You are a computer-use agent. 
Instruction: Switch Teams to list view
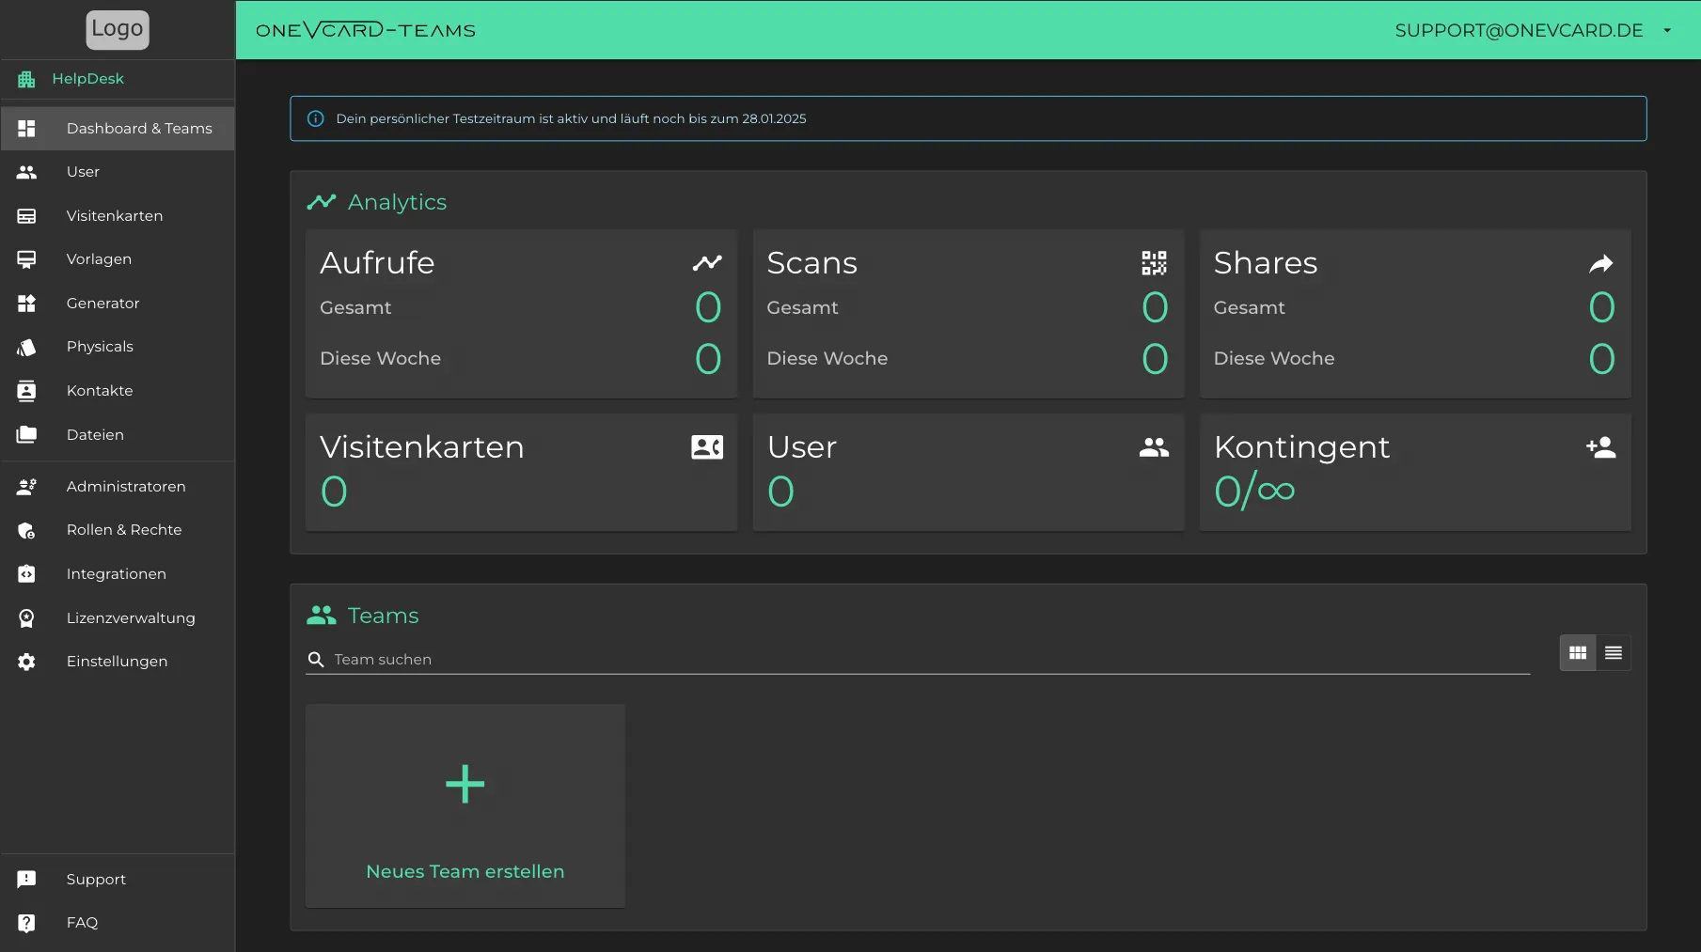point(1614,653)
